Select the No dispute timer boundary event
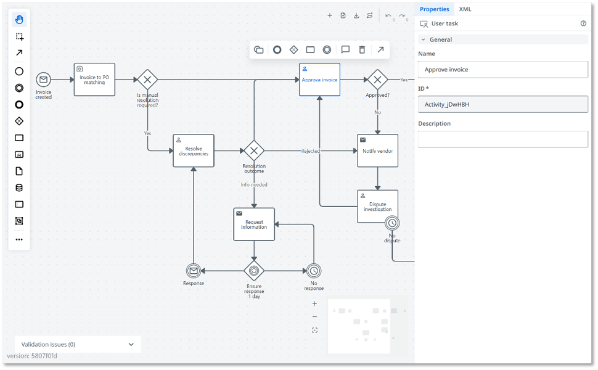This screenshot has width=598, height=370. click(392, 223)
